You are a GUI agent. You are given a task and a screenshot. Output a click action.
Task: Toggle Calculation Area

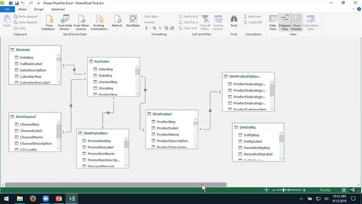point(311,23)
